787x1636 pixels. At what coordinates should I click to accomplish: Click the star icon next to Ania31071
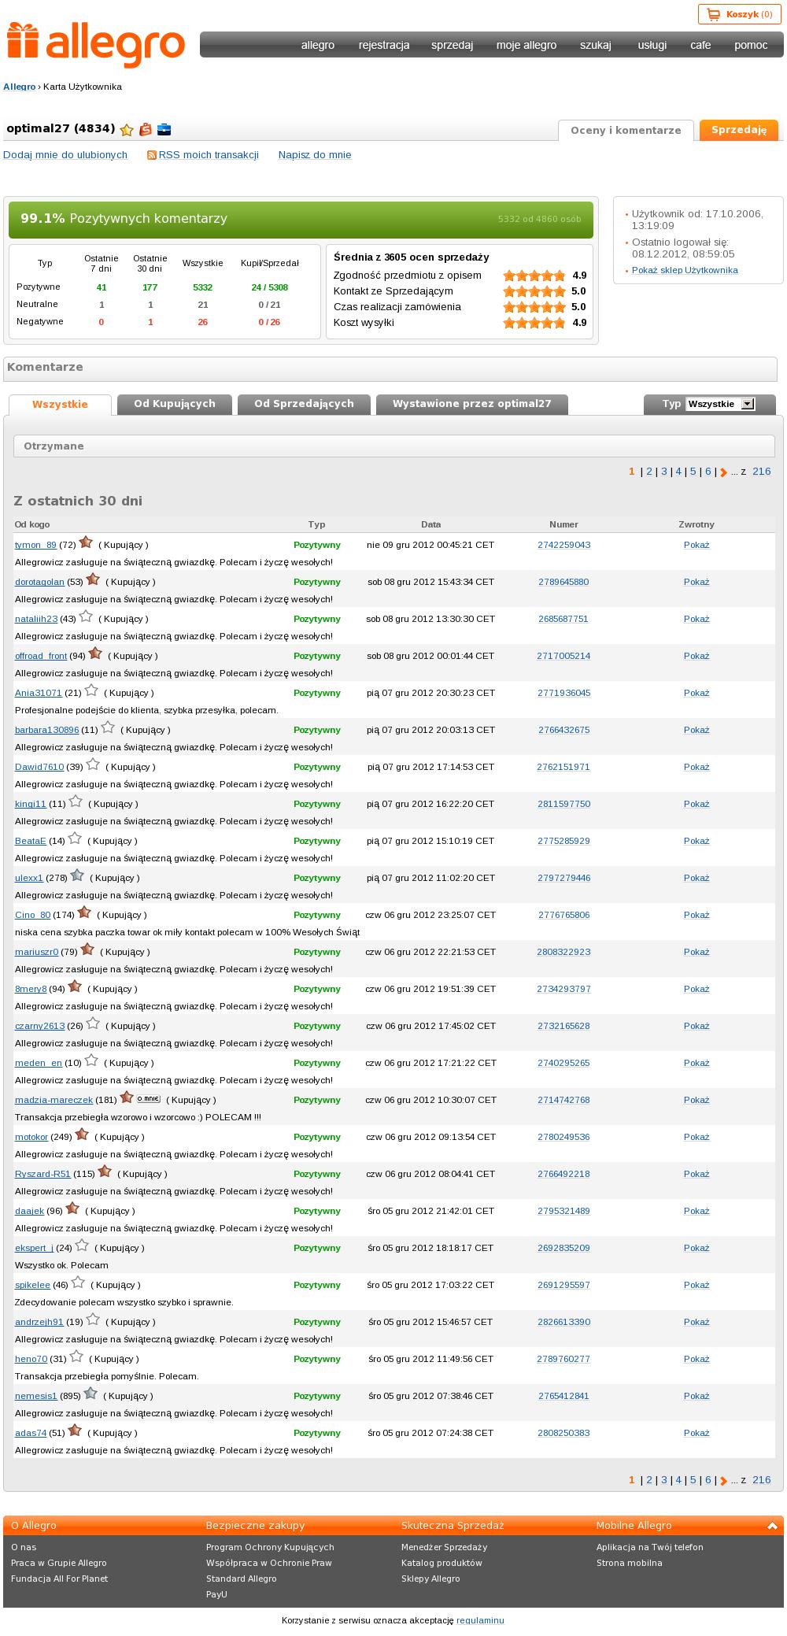click(92, 690)
